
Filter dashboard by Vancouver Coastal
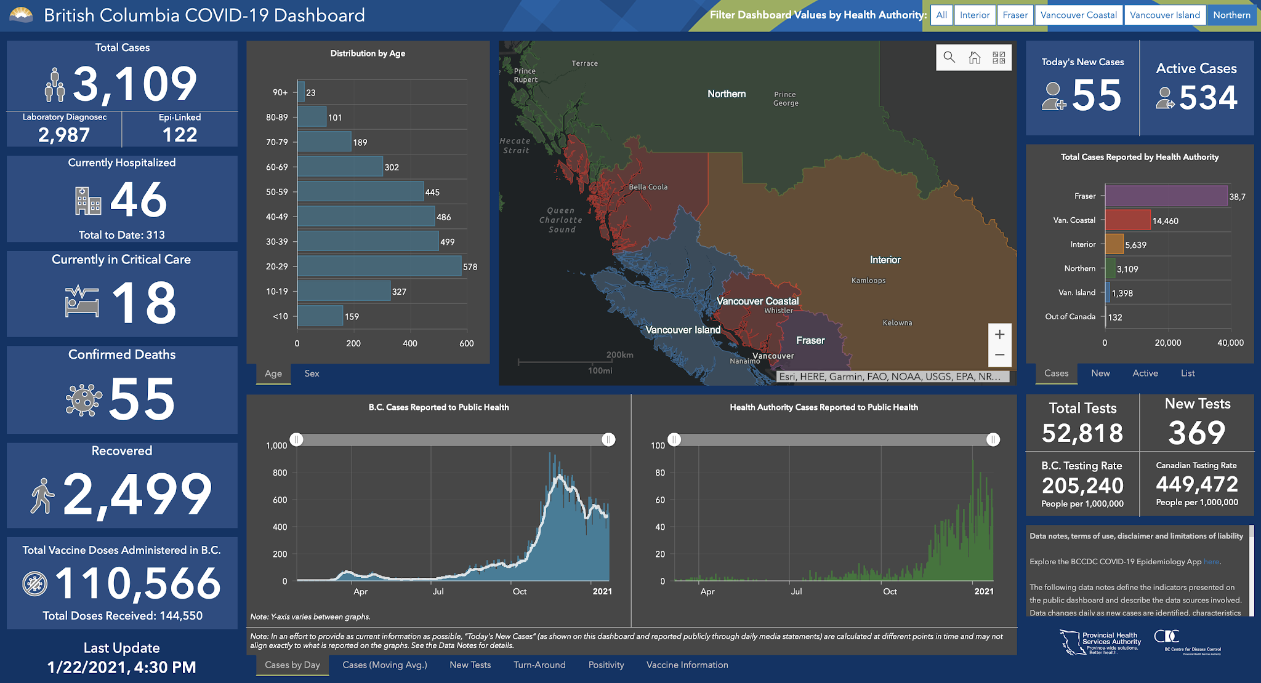[1078, 15]
